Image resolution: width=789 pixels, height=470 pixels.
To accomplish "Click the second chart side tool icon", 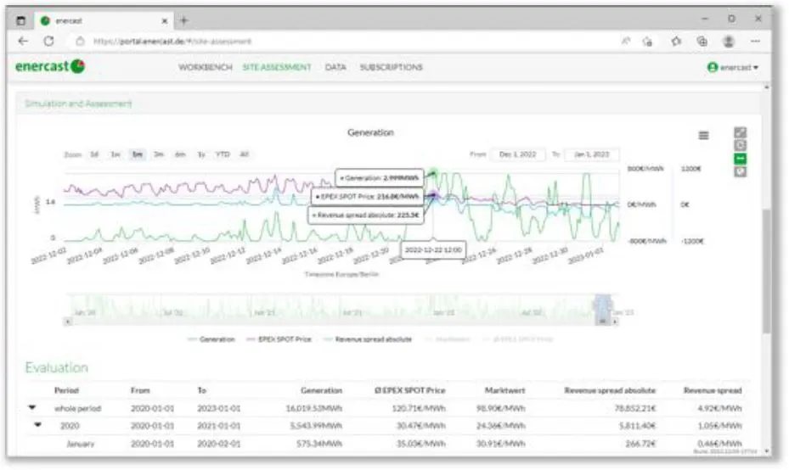I will coord(741,145).
